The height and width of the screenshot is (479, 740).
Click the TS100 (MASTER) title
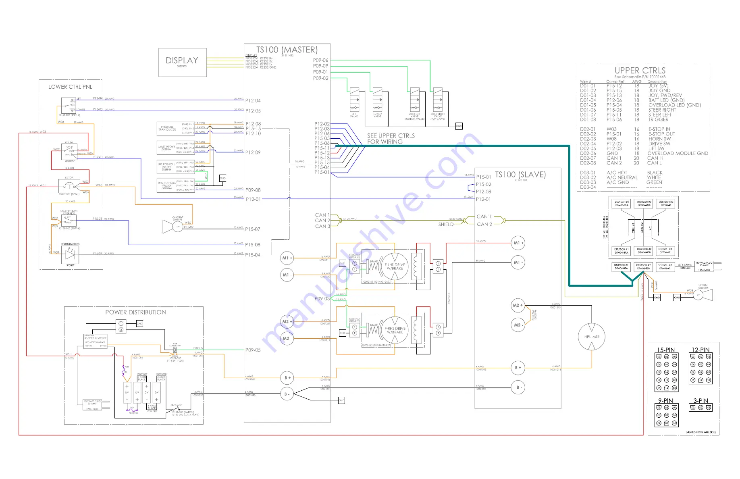tap(287, 50)
